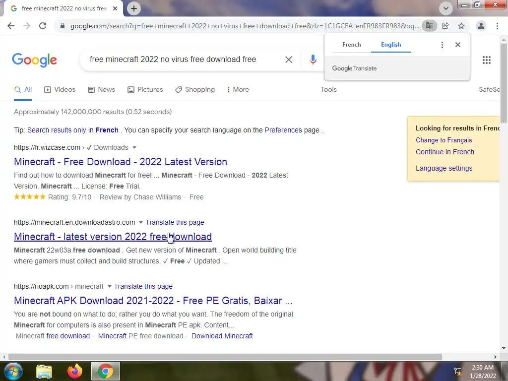
Task: Click the SafeSearch label at right
Action: pyautogui.click(x=489, y=89)
